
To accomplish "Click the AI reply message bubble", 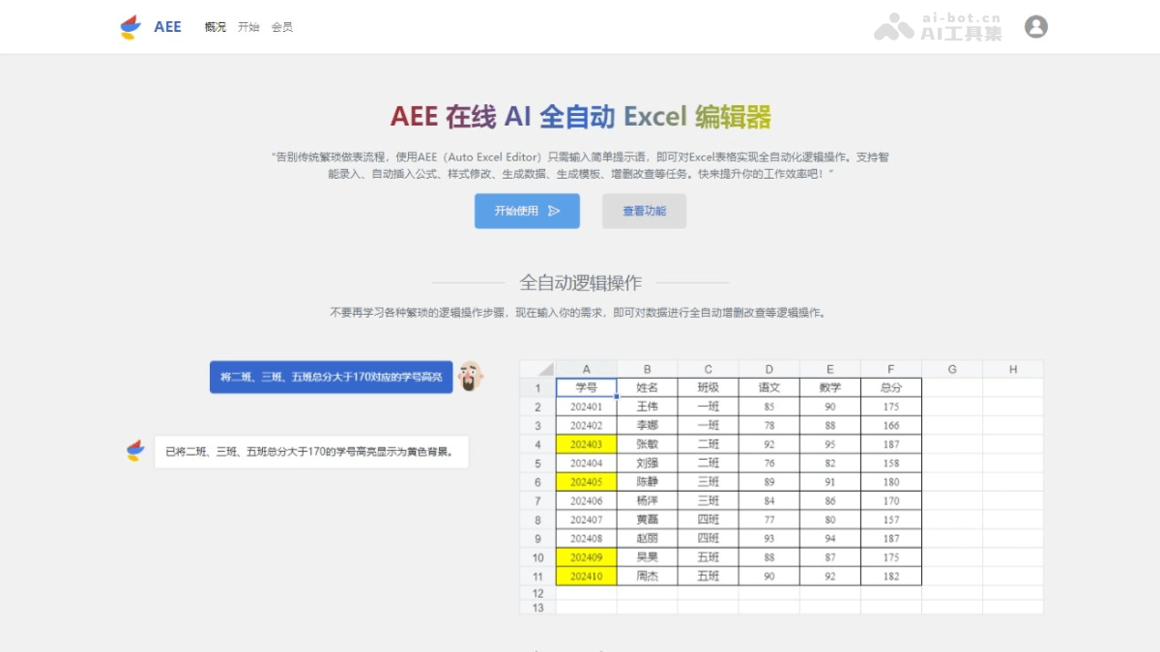I will coord(309,451).
